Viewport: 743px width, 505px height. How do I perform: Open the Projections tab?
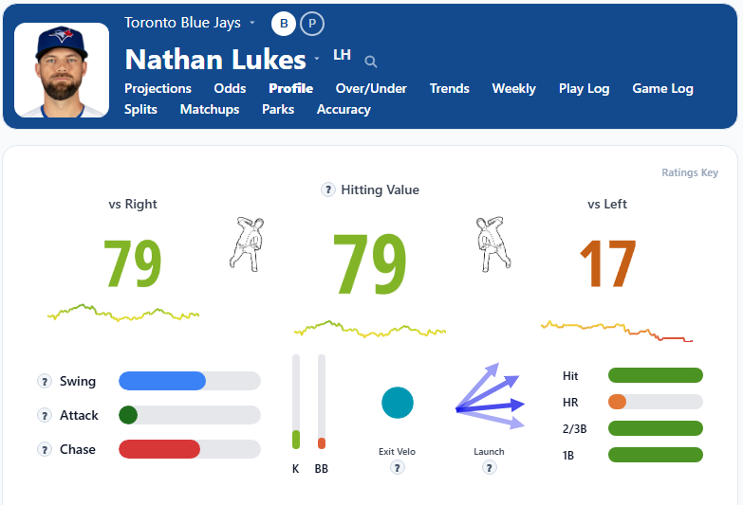pos(158,88)
